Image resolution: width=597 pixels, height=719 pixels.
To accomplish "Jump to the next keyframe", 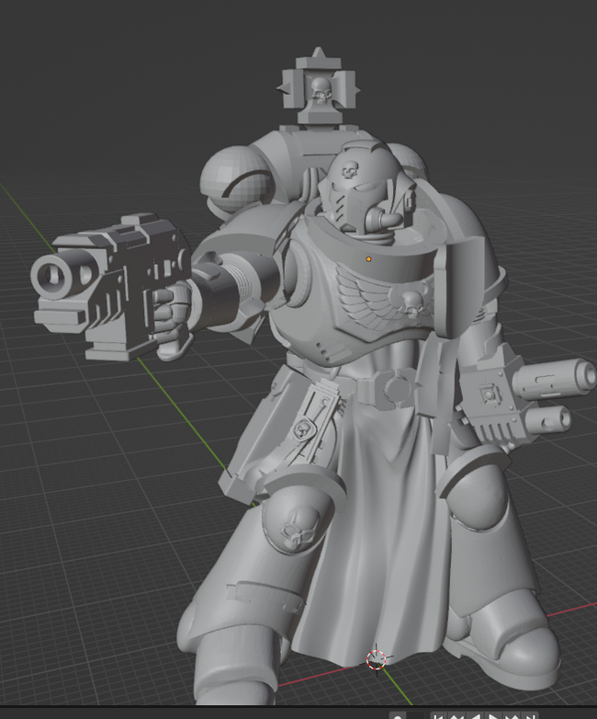I will [512, 717].
